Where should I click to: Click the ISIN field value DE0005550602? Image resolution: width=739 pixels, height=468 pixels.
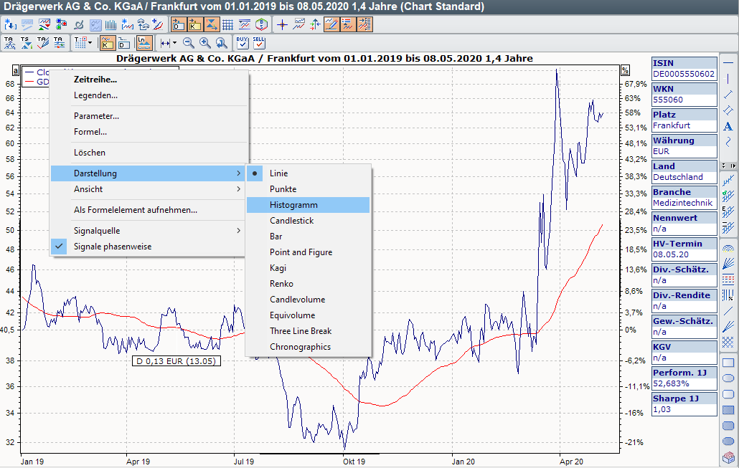click(x=683, y=74)
